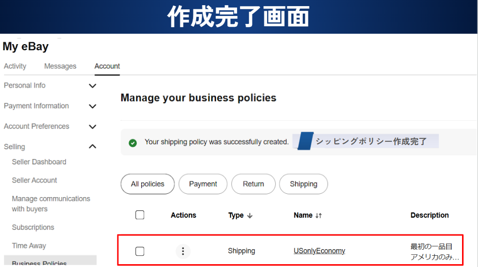
Task: Check the USonlyEconomy policy checkbox
Action: tap(139, 251)
